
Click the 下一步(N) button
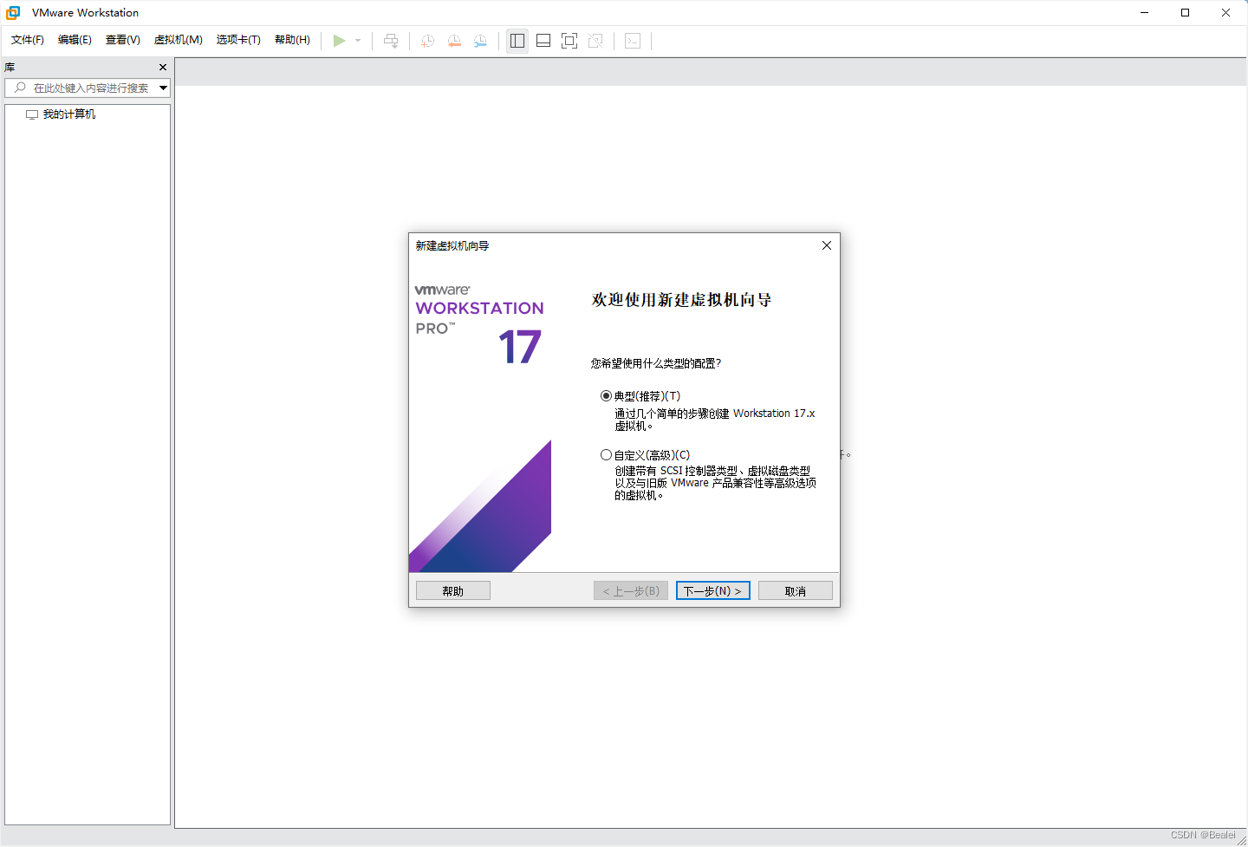(x=712, y=590)
